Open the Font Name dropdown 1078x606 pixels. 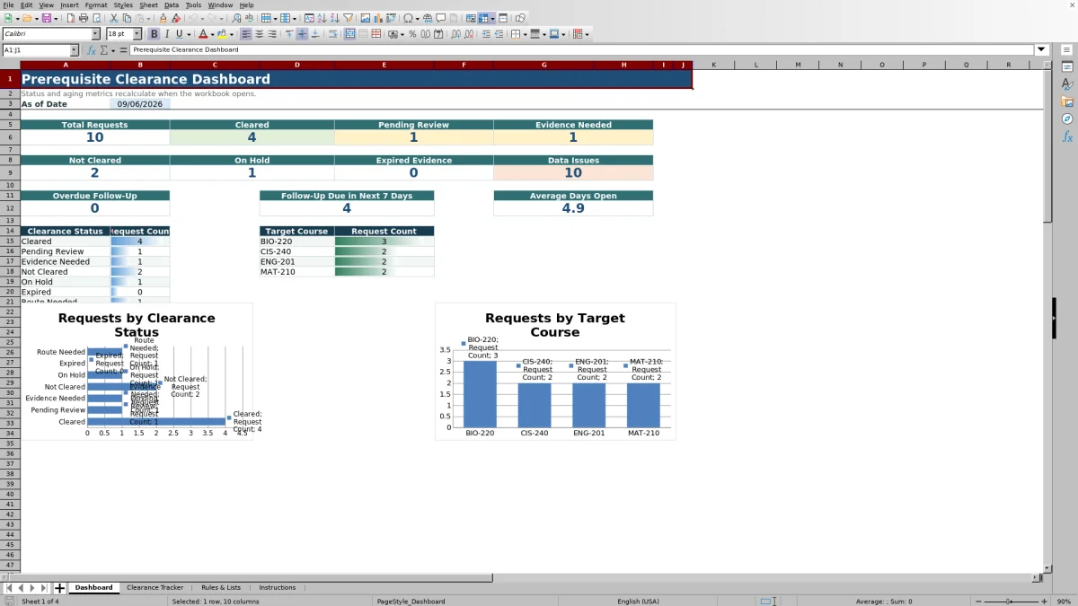coord(95,34)
